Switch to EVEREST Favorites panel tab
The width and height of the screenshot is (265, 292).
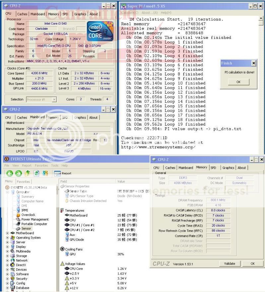pyautogui.click(x=23, y=182)
